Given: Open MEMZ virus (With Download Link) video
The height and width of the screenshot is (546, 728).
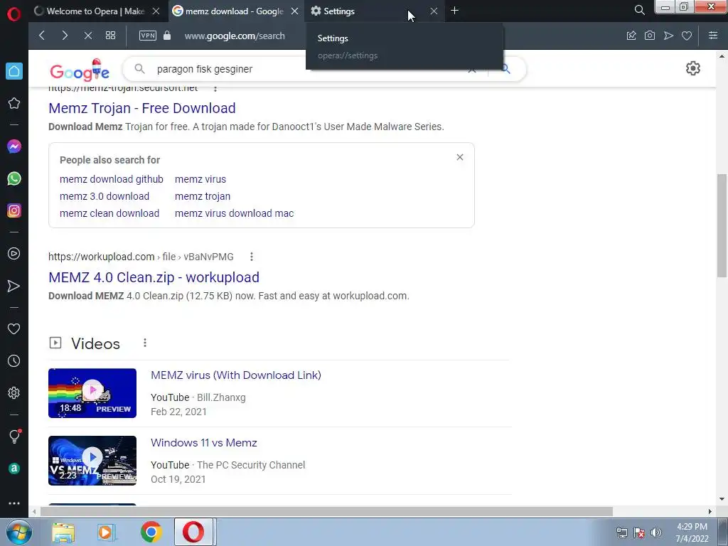Looking at the screenshot, I should pos(236,375).
